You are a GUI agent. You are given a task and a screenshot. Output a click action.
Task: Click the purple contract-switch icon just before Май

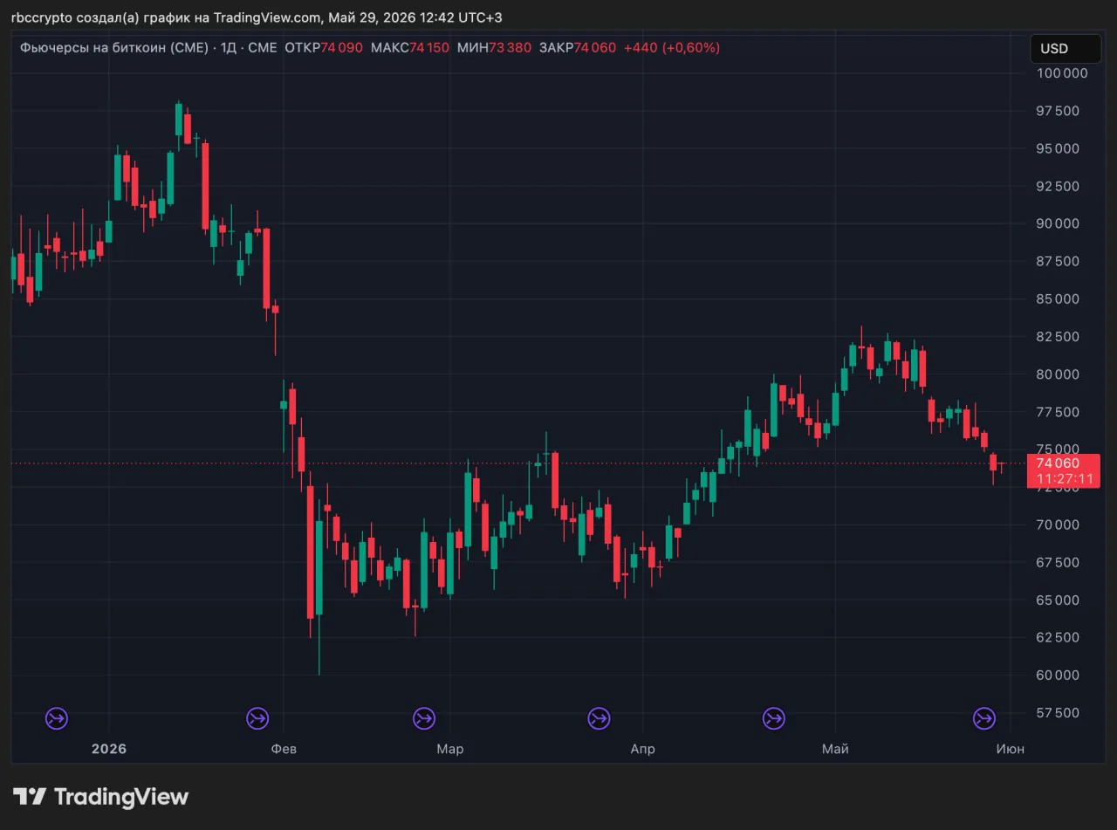point(774,718)
